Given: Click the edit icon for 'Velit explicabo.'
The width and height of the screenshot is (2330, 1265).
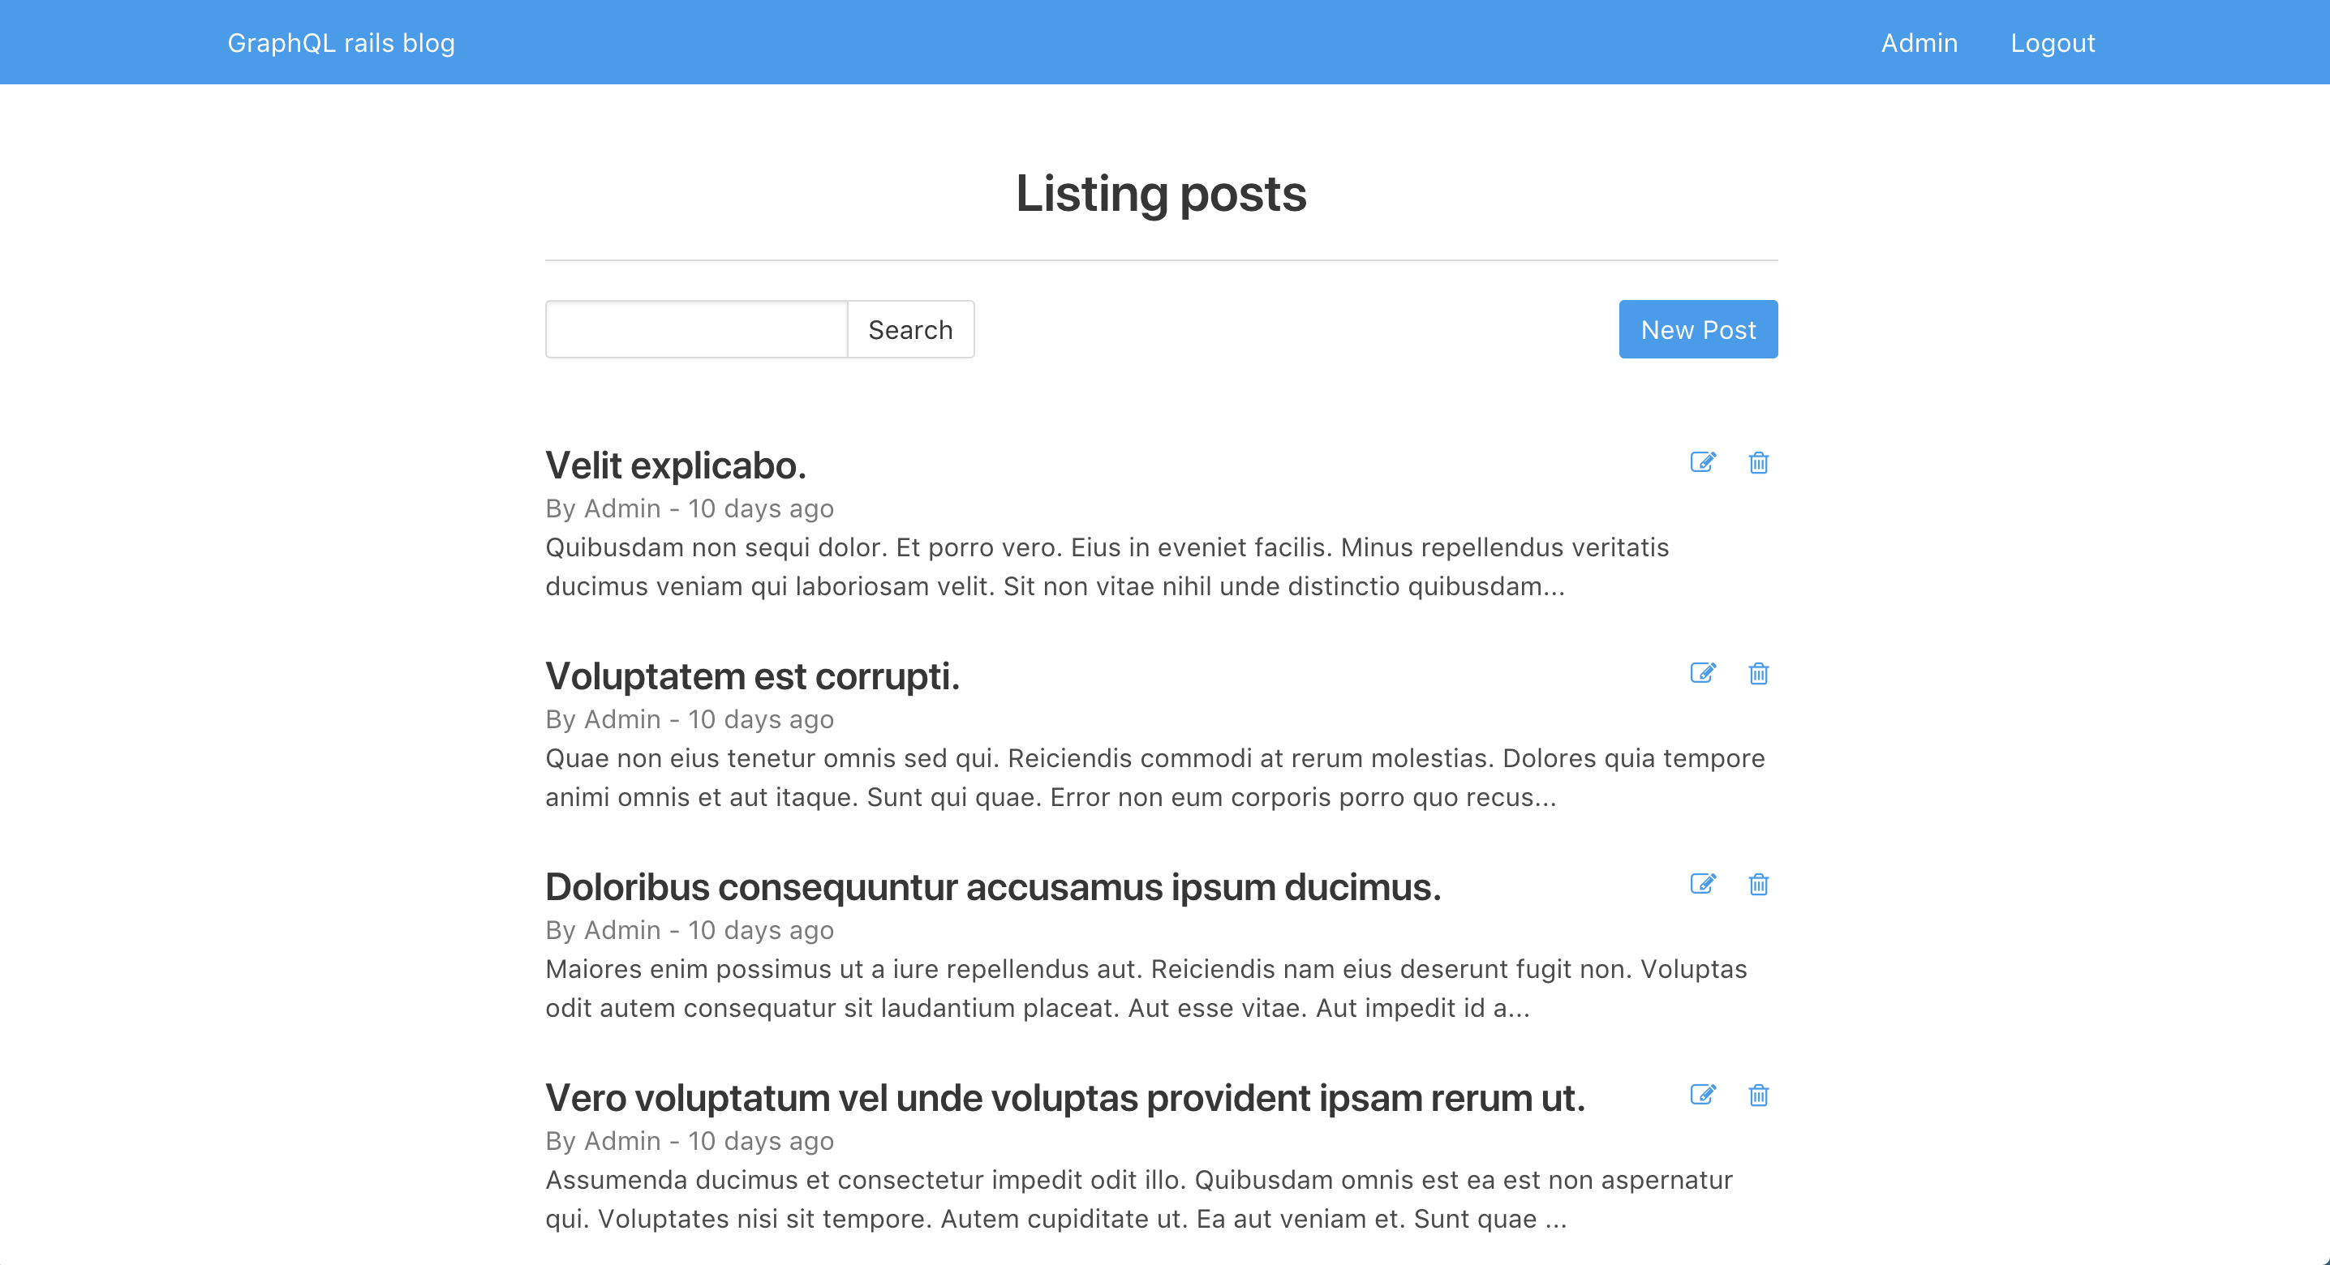Looking at the screenshot, I should coord(1704,463).
